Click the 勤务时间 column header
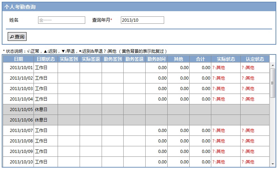Image resolution: width=278 pixels, height=169 pixels. (156, 59)
